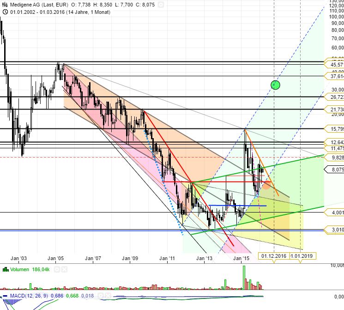
Task: Click the Jan '07 time axis label
Action: point(93,258)
